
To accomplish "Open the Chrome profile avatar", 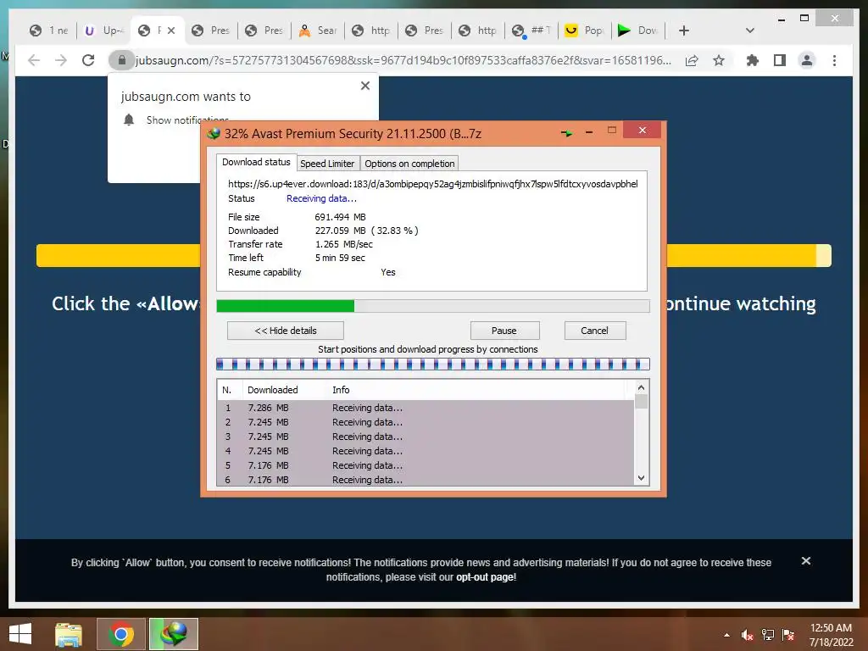I will coord(807,60).
